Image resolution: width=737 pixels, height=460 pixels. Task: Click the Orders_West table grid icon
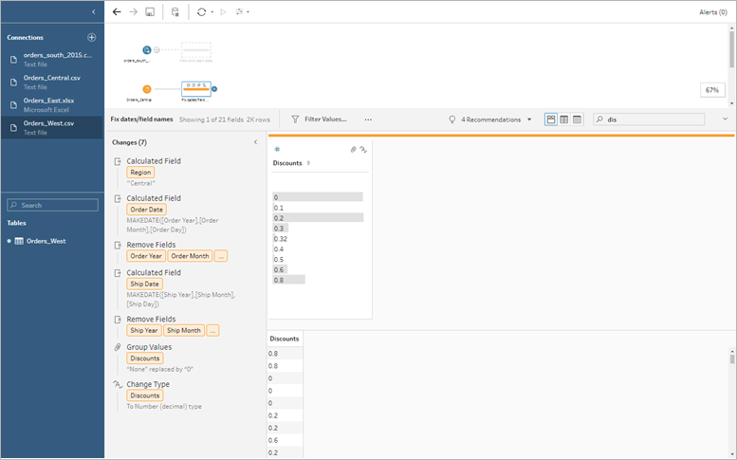pos(19,241)
